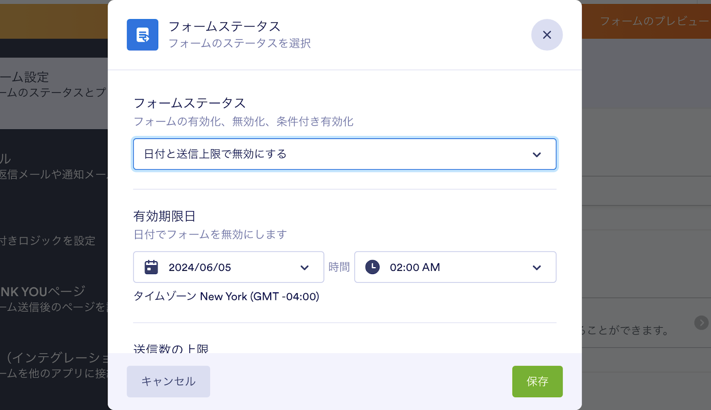Click the chevron on the date field

click(304, 267)
